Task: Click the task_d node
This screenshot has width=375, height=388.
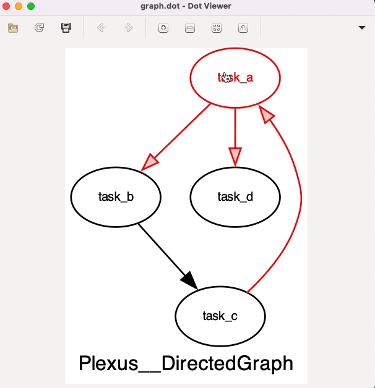Action: [235, 197]
